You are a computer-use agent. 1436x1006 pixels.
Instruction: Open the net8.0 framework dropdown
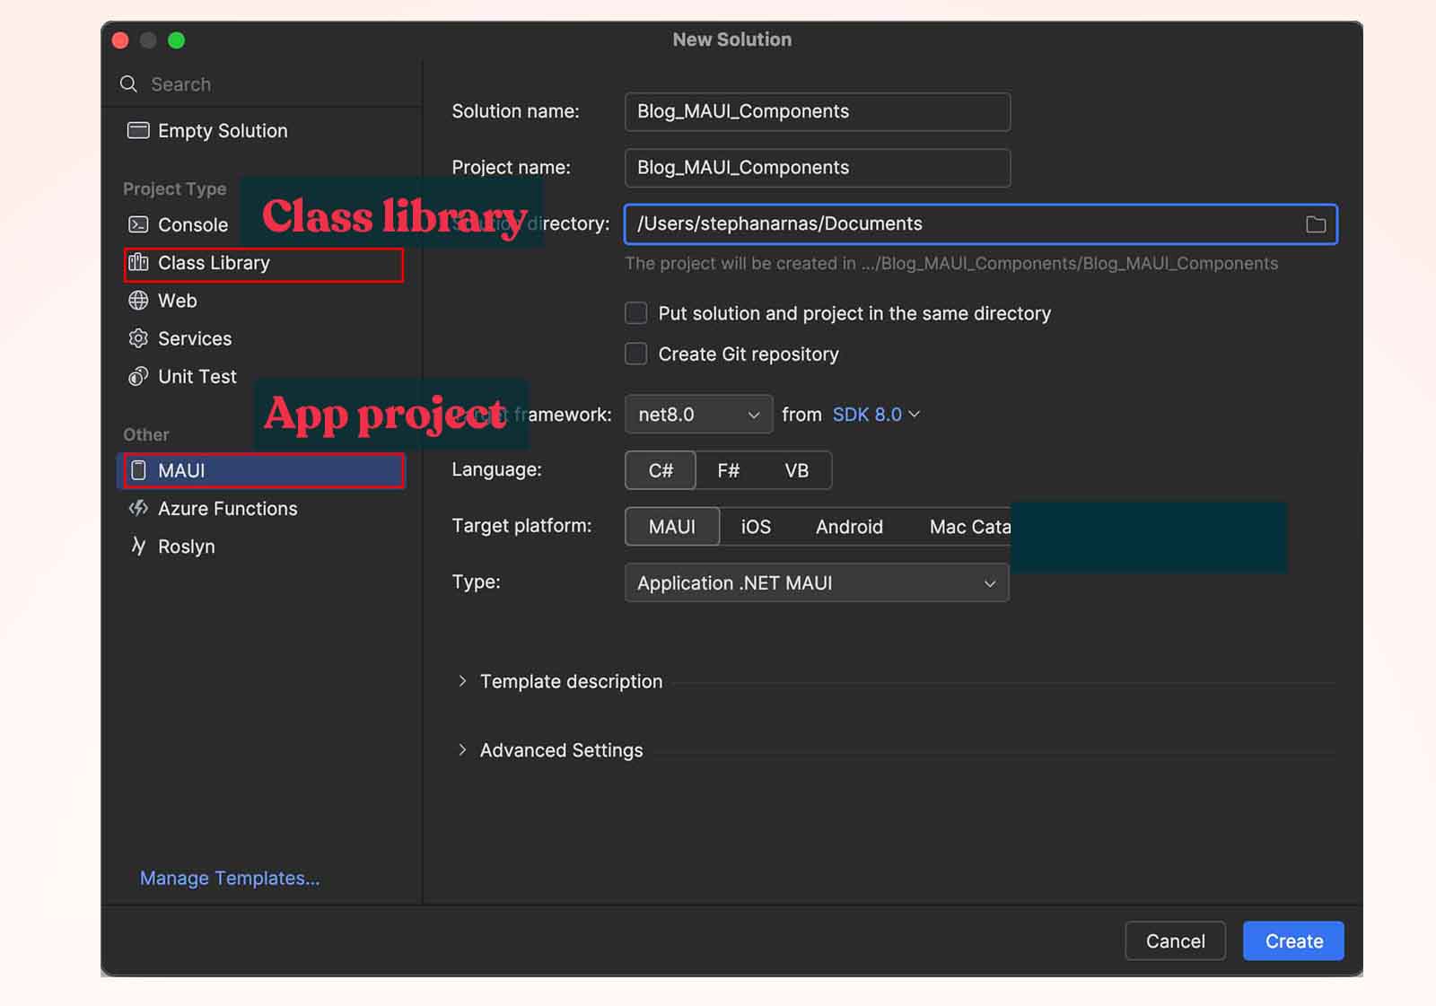(698, 415)
